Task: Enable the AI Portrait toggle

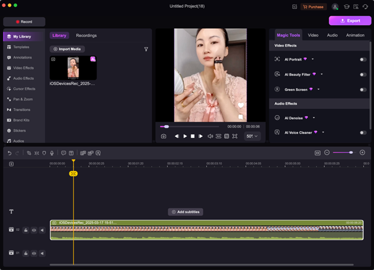Action: click(x=363, y=60)
